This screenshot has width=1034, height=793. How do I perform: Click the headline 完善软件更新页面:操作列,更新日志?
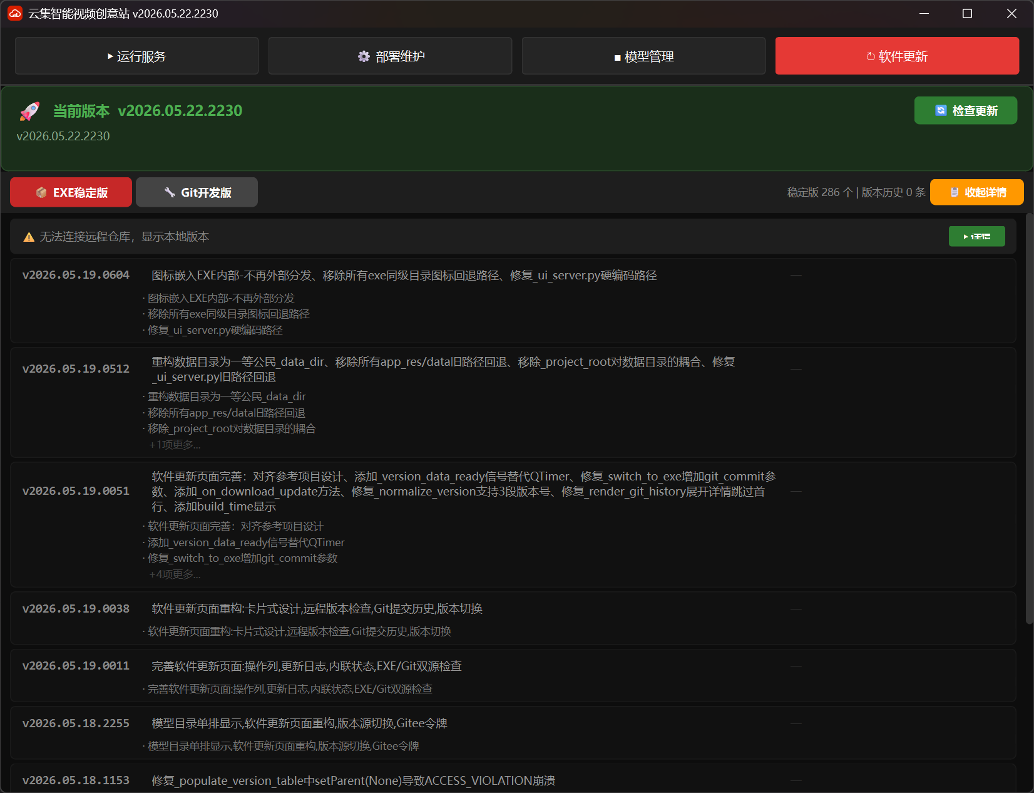(307, 666)
